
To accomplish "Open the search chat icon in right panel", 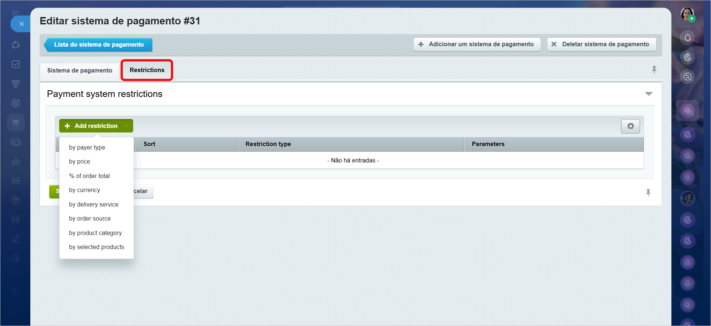I will 687,77.
